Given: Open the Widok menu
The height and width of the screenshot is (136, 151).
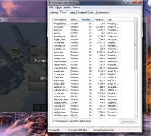Looking at the screenshot, I should tap(67, 8).
